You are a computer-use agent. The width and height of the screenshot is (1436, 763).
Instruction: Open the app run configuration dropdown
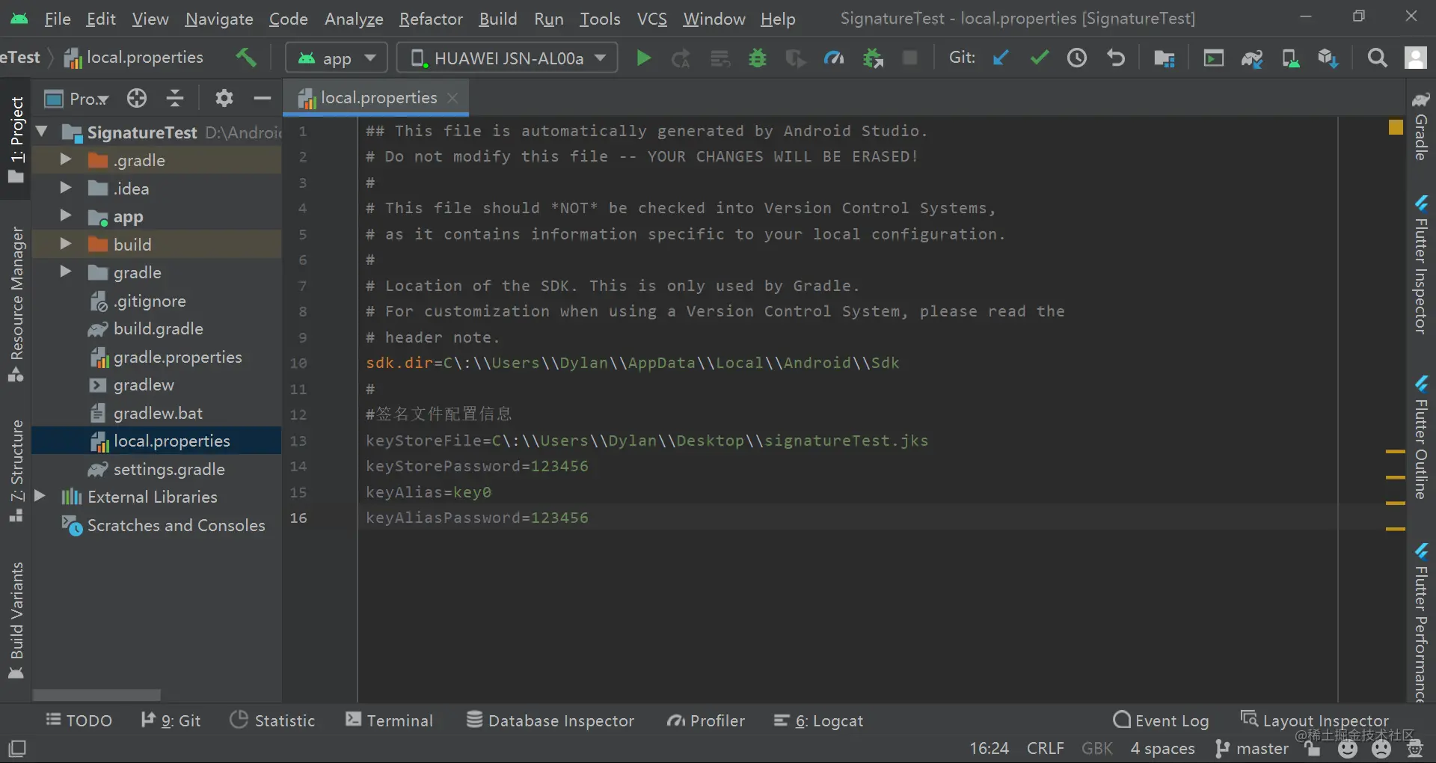(336, 58)
